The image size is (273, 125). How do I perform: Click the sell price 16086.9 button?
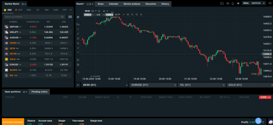[88, 15]
